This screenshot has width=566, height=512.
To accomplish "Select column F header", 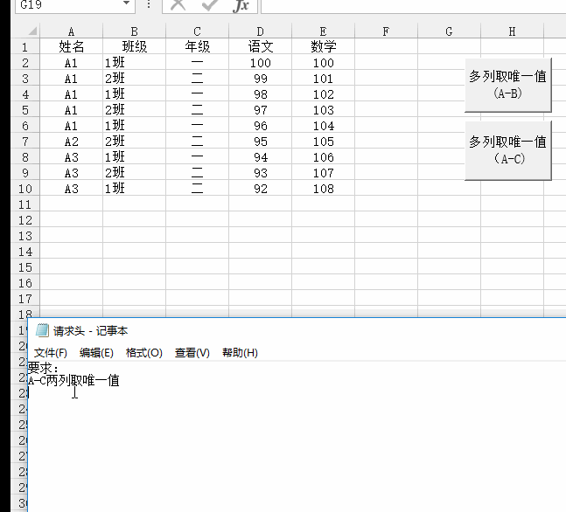I will pyautogui.click(x=386, y=31).
